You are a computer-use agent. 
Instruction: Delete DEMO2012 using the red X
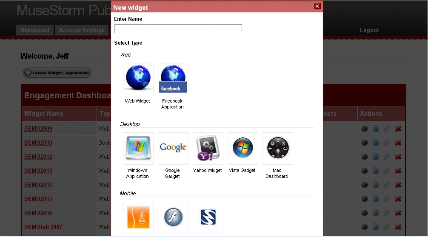[x=398, y=157]
